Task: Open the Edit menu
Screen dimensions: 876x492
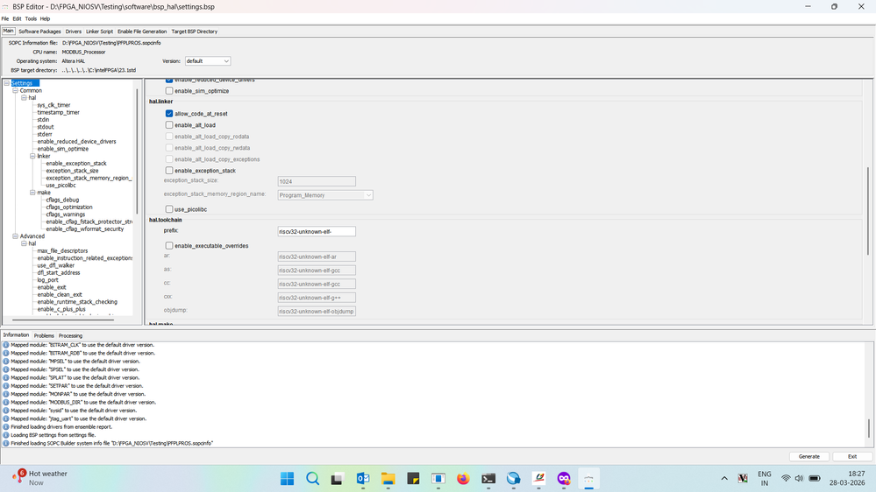Action: [18, 18]
